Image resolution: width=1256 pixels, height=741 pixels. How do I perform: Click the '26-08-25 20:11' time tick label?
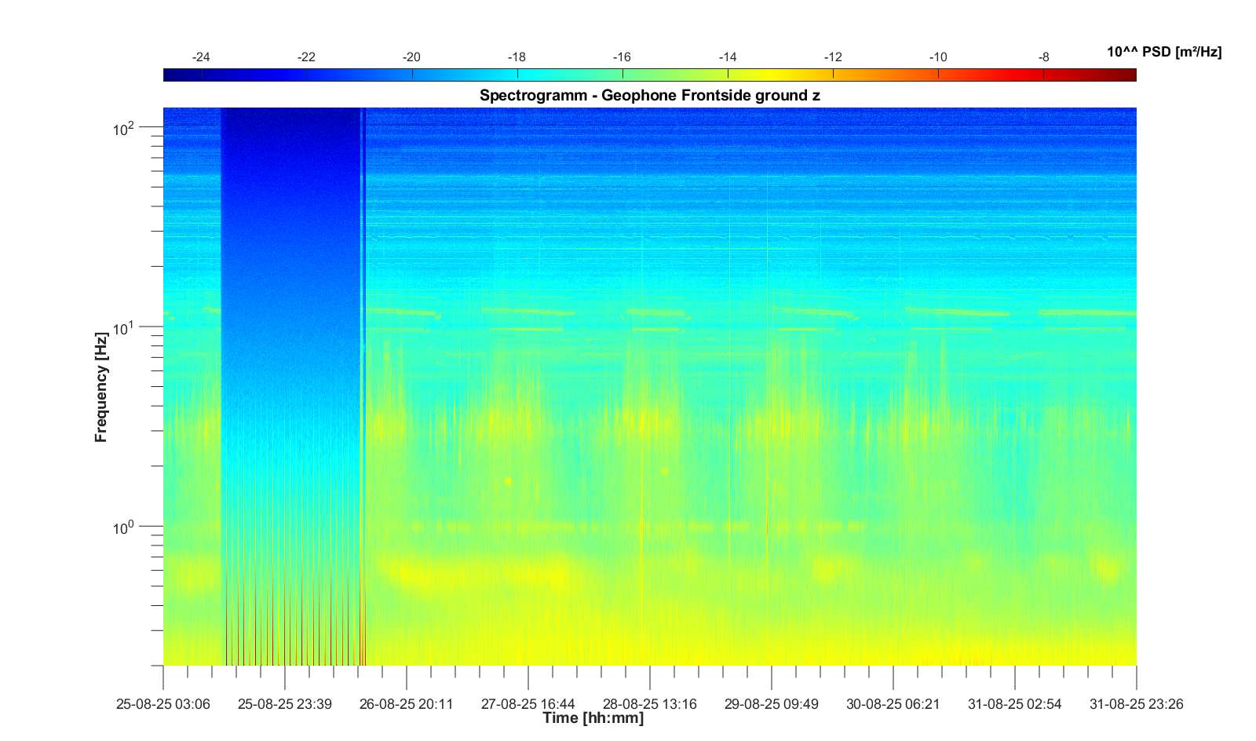[x=407, y=704]
